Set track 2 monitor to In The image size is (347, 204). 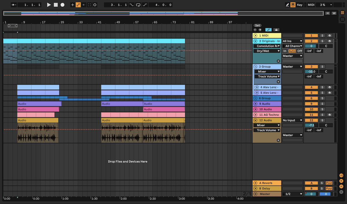285,51
